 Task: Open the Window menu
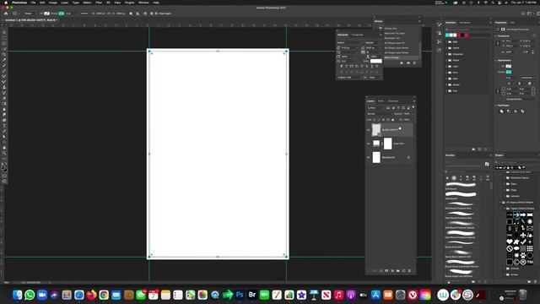[143, 3]
